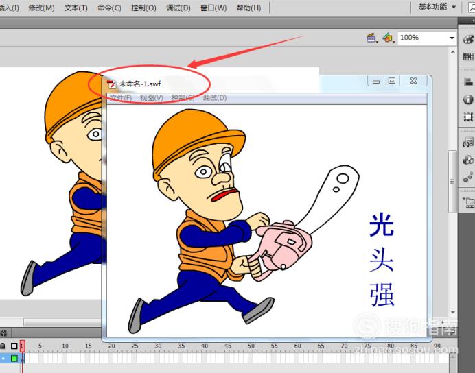
Task: Close the 未命名-1.swf player window
Action: (x=414, y=81)
